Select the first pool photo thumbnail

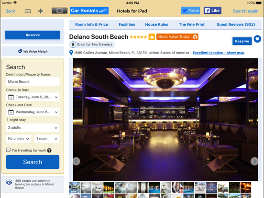(x=75, y=187)
